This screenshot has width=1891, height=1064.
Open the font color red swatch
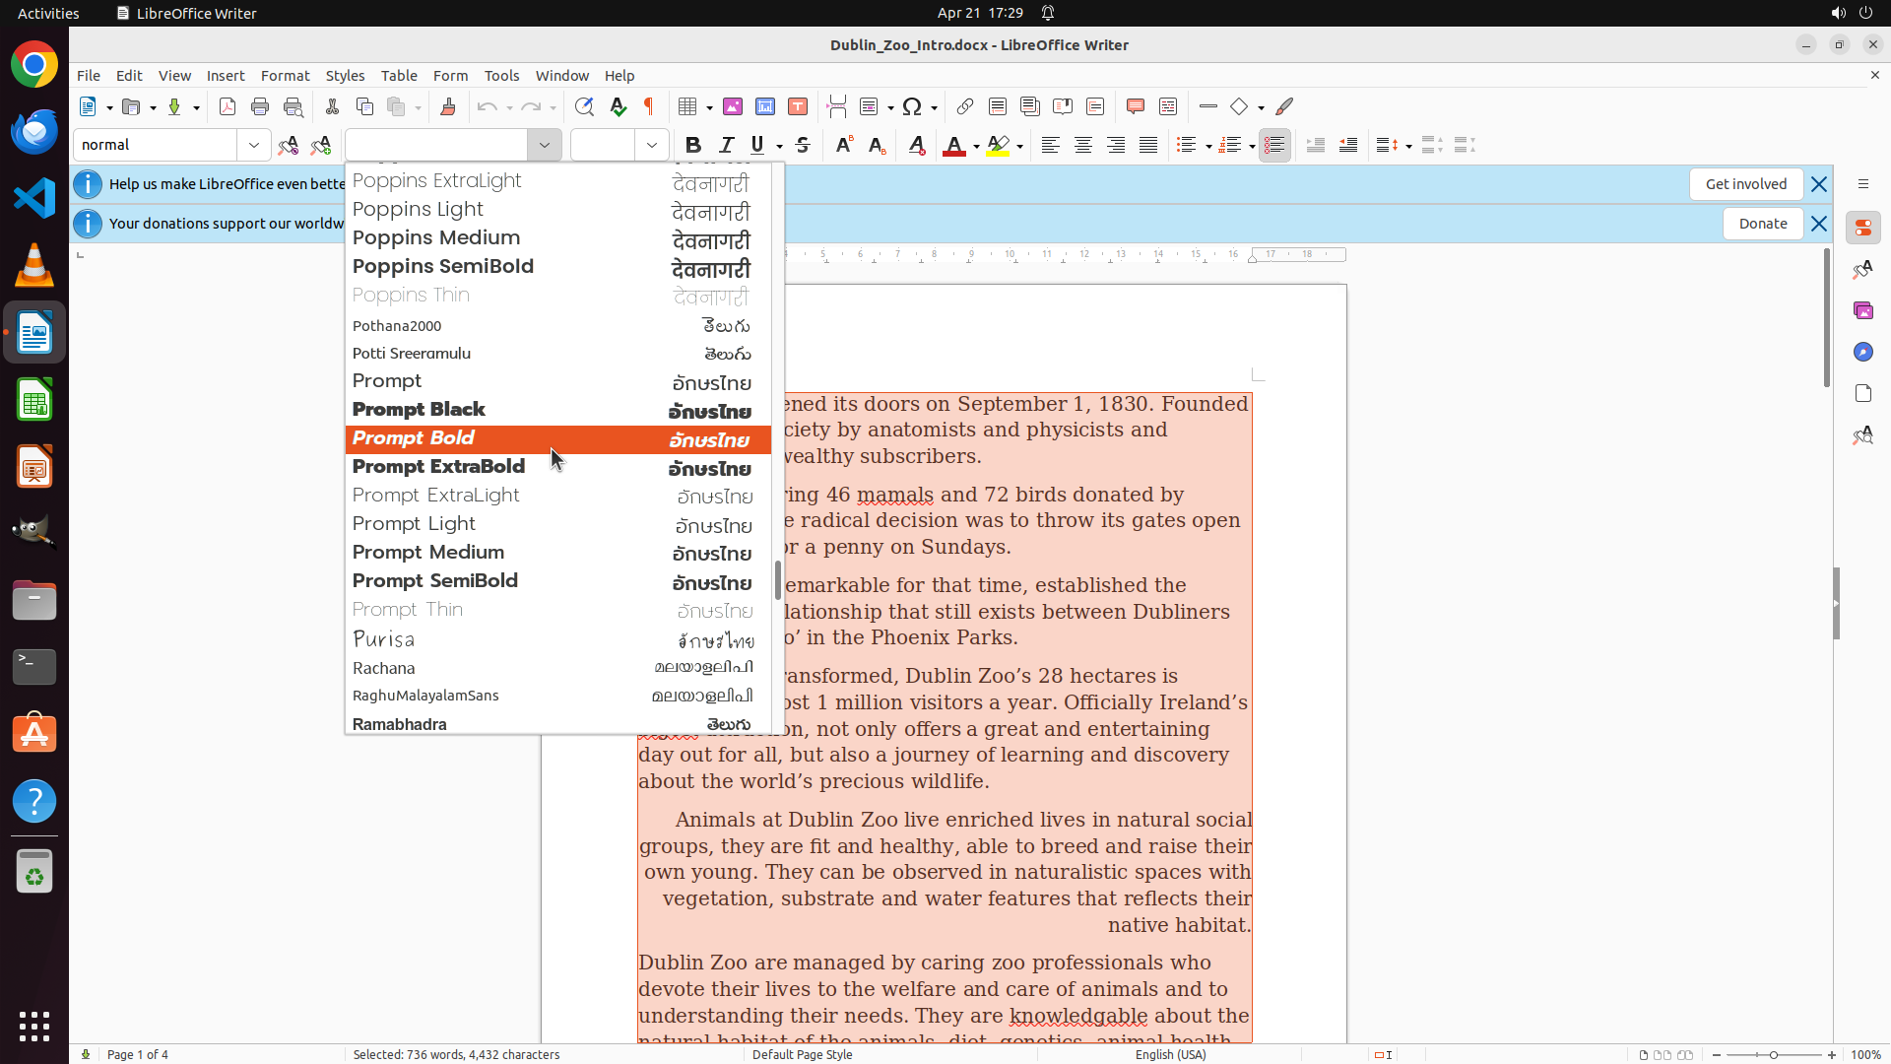tap(953, 146)
